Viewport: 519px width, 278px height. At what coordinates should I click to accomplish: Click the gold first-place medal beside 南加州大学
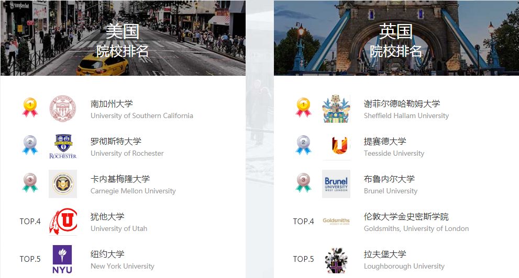coord(30,108)
